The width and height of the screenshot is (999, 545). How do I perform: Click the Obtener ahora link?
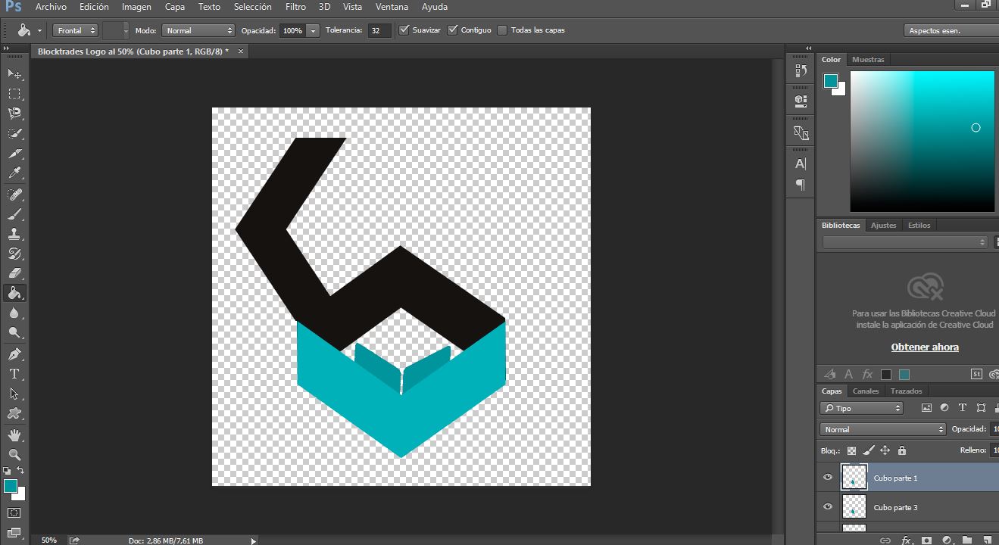(925, 347)
